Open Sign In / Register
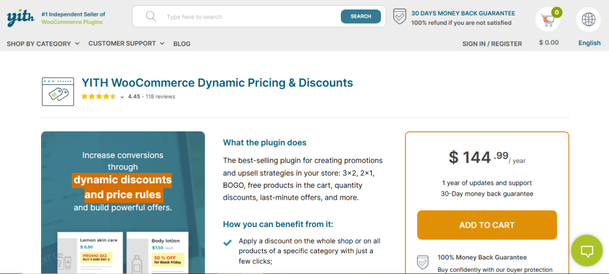Image resolution: width=609 pixels, height=274 pixels. coord(492,44)
